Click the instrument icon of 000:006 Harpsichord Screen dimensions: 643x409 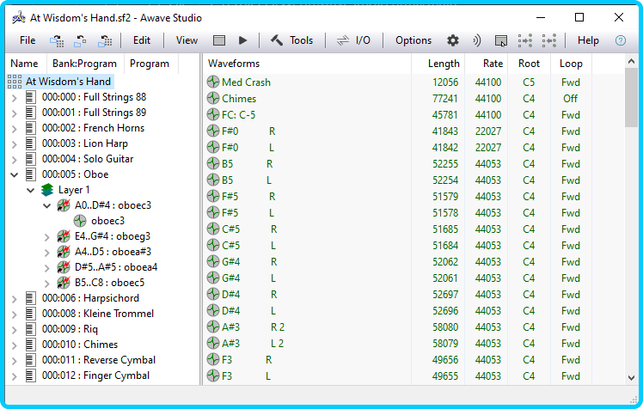coord(30,298)
